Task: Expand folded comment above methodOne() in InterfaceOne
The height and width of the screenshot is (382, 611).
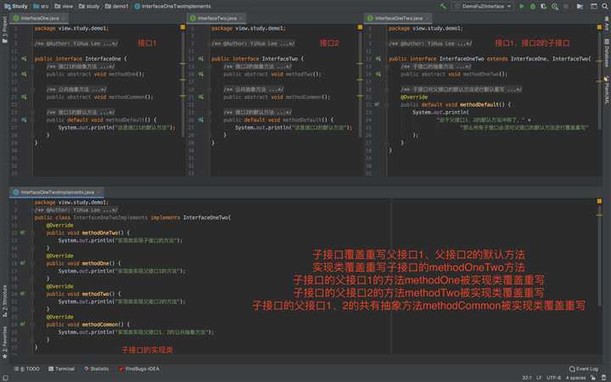Action: point(81,67)
